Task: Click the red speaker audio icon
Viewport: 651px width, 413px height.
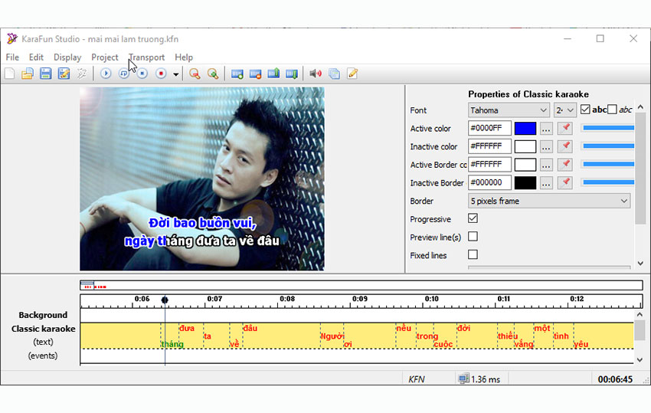Action: pos(315,74)
